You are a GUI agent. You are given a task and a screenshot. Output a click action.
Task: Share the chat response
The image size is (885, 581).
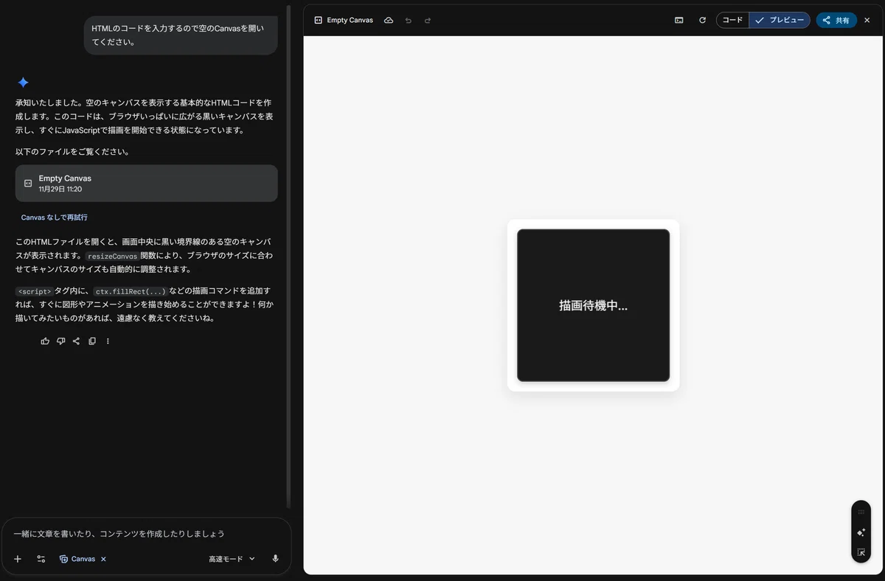[76, 341]
